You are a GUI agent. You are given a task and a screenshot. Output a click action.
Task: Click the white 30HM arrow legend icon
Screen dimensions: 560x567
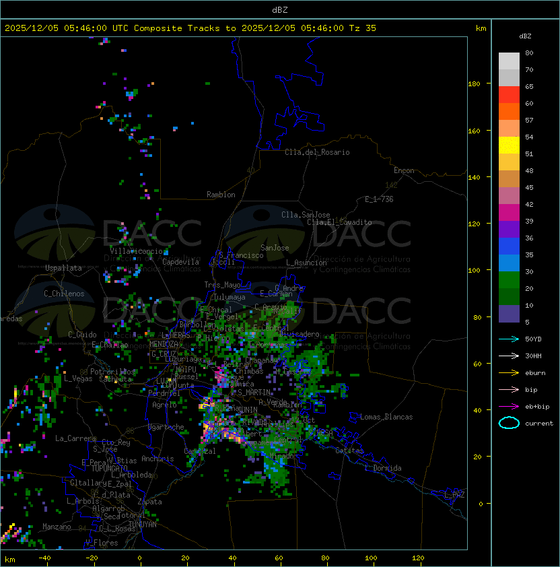click(509, 356)
